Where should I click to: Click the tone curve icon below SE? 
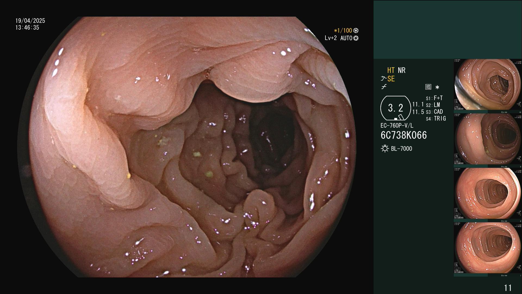pos(384,87)
